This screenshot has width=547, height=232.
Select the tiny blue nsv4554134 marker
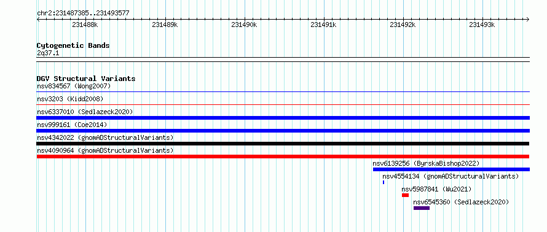(384, 182)
